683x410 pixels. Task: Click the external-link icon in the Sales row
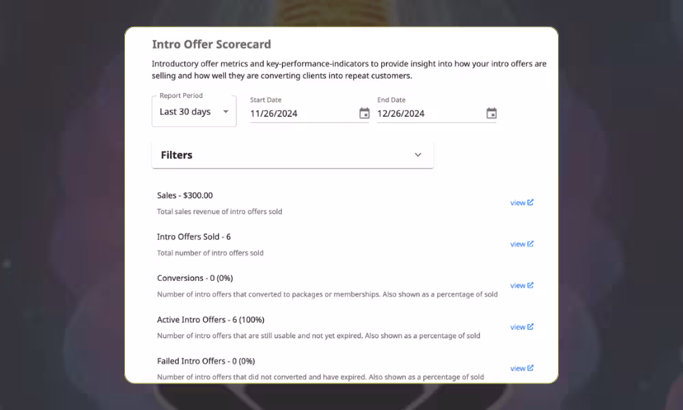click(531, 202)
